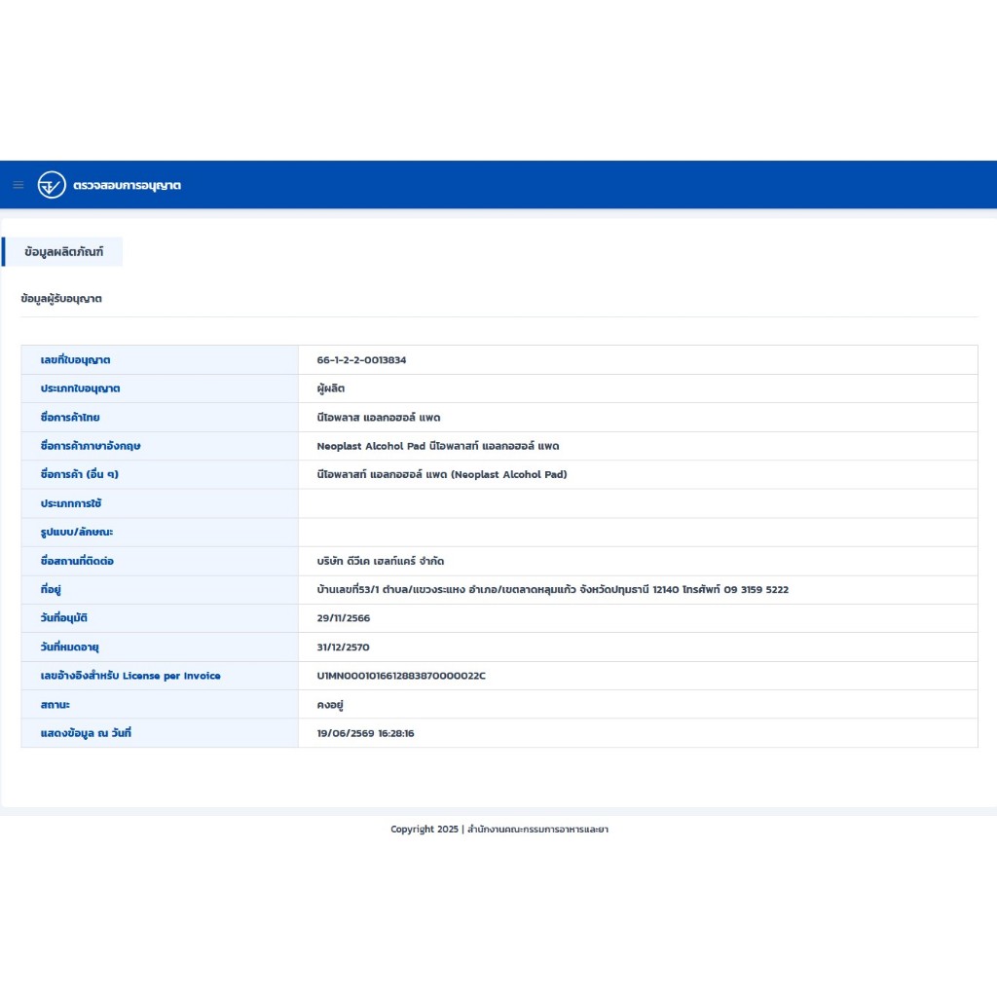Open the hamburger menu in the blue header
Screen dimensions: 997x997
pos(18,185)
